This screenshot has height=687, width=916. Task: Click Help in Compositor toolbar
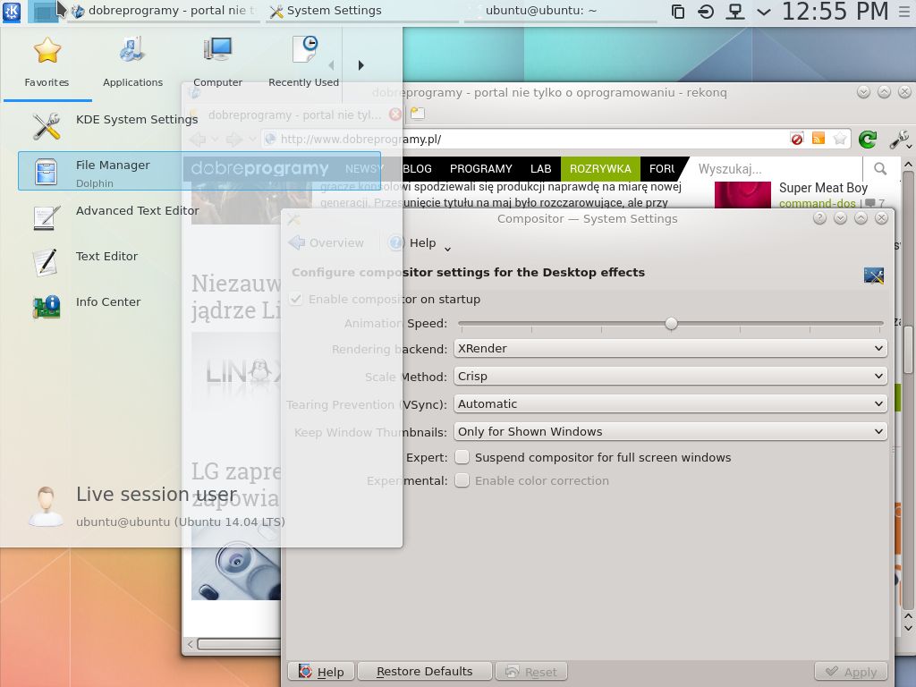(422, 242)
